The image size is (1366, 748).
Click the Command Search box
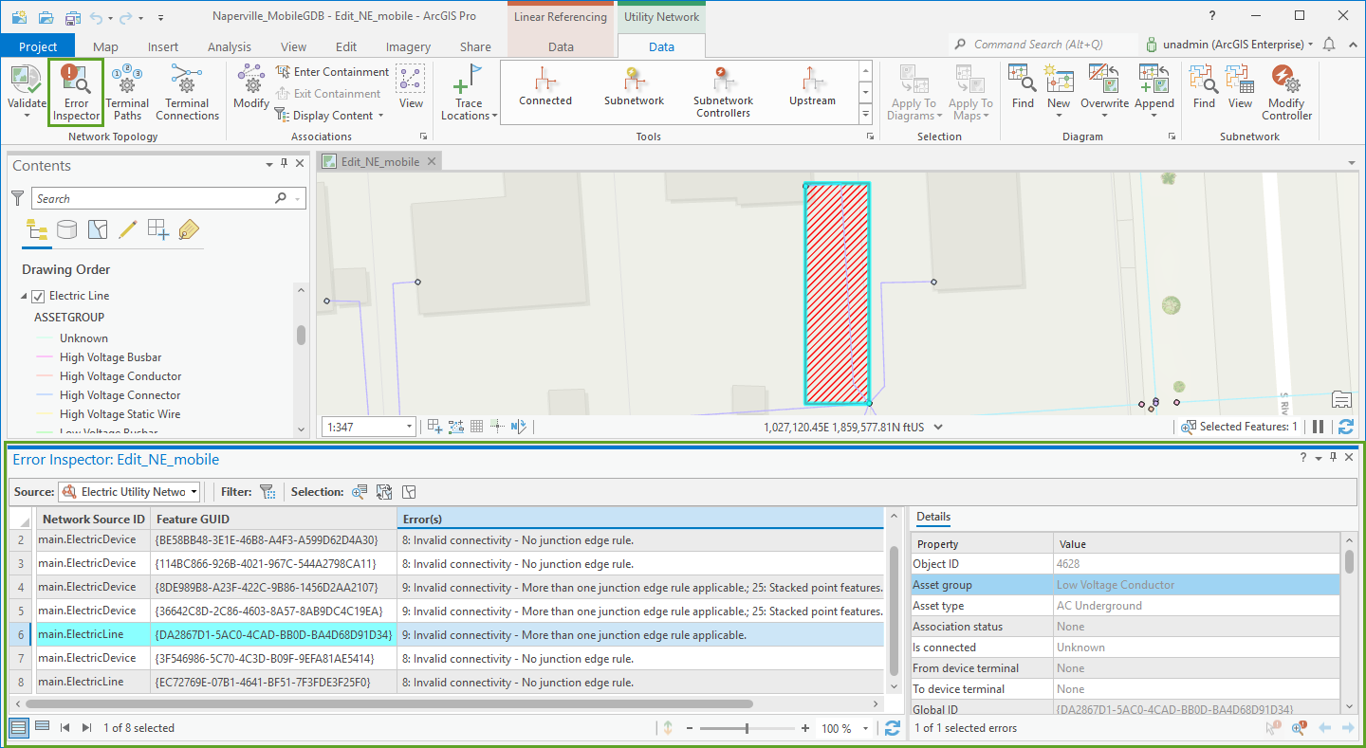click(1043, 45)
